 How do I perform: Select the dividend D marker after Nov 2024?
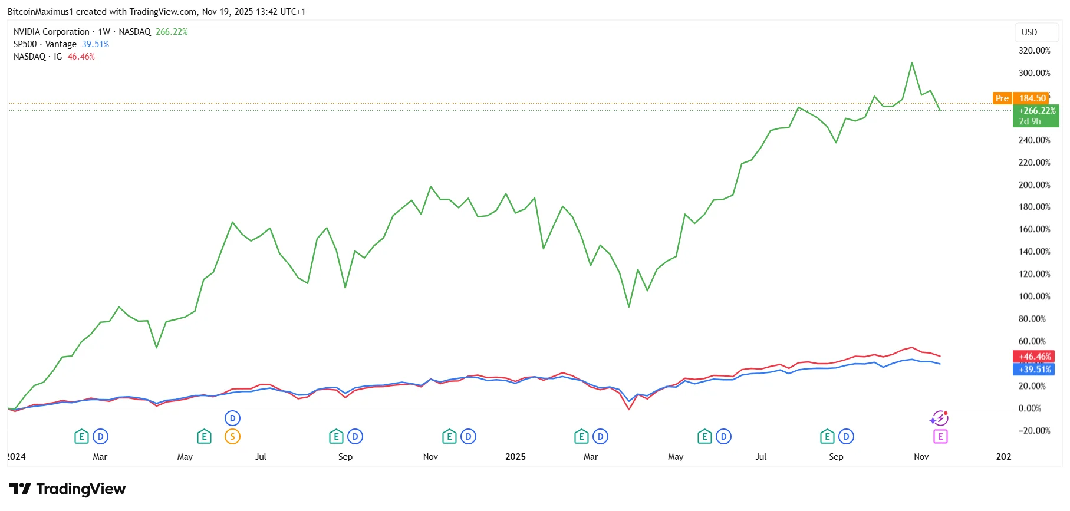coord(469,437)
